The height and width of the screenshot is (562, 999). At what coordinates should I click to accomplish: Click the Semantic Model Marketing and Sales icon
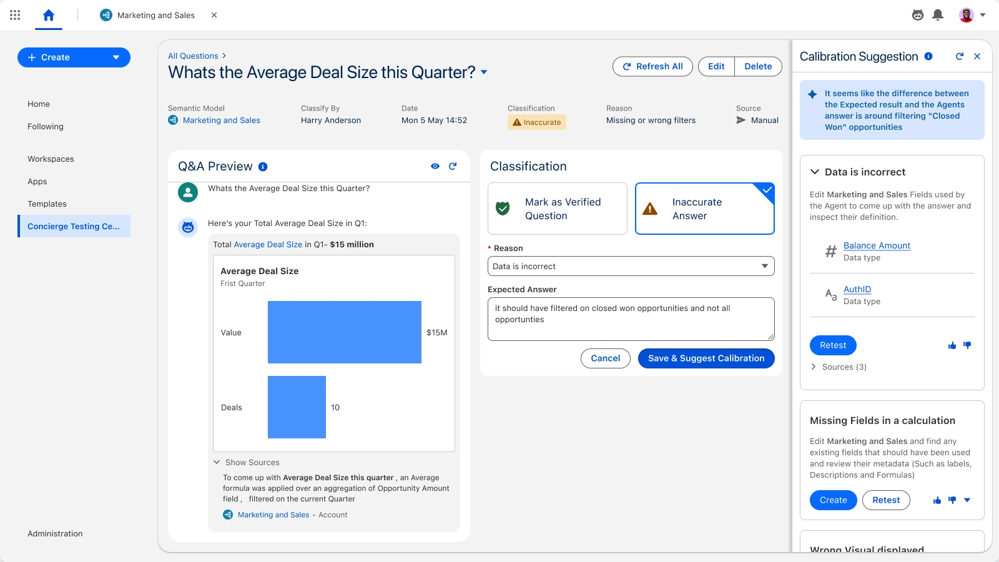click(x=173, y=121)
